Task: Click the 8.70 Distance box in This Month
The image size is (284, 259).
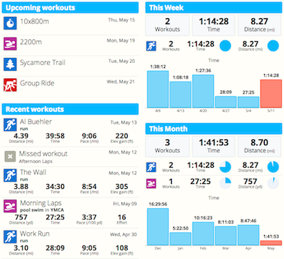Action: (x=260, y=146)
